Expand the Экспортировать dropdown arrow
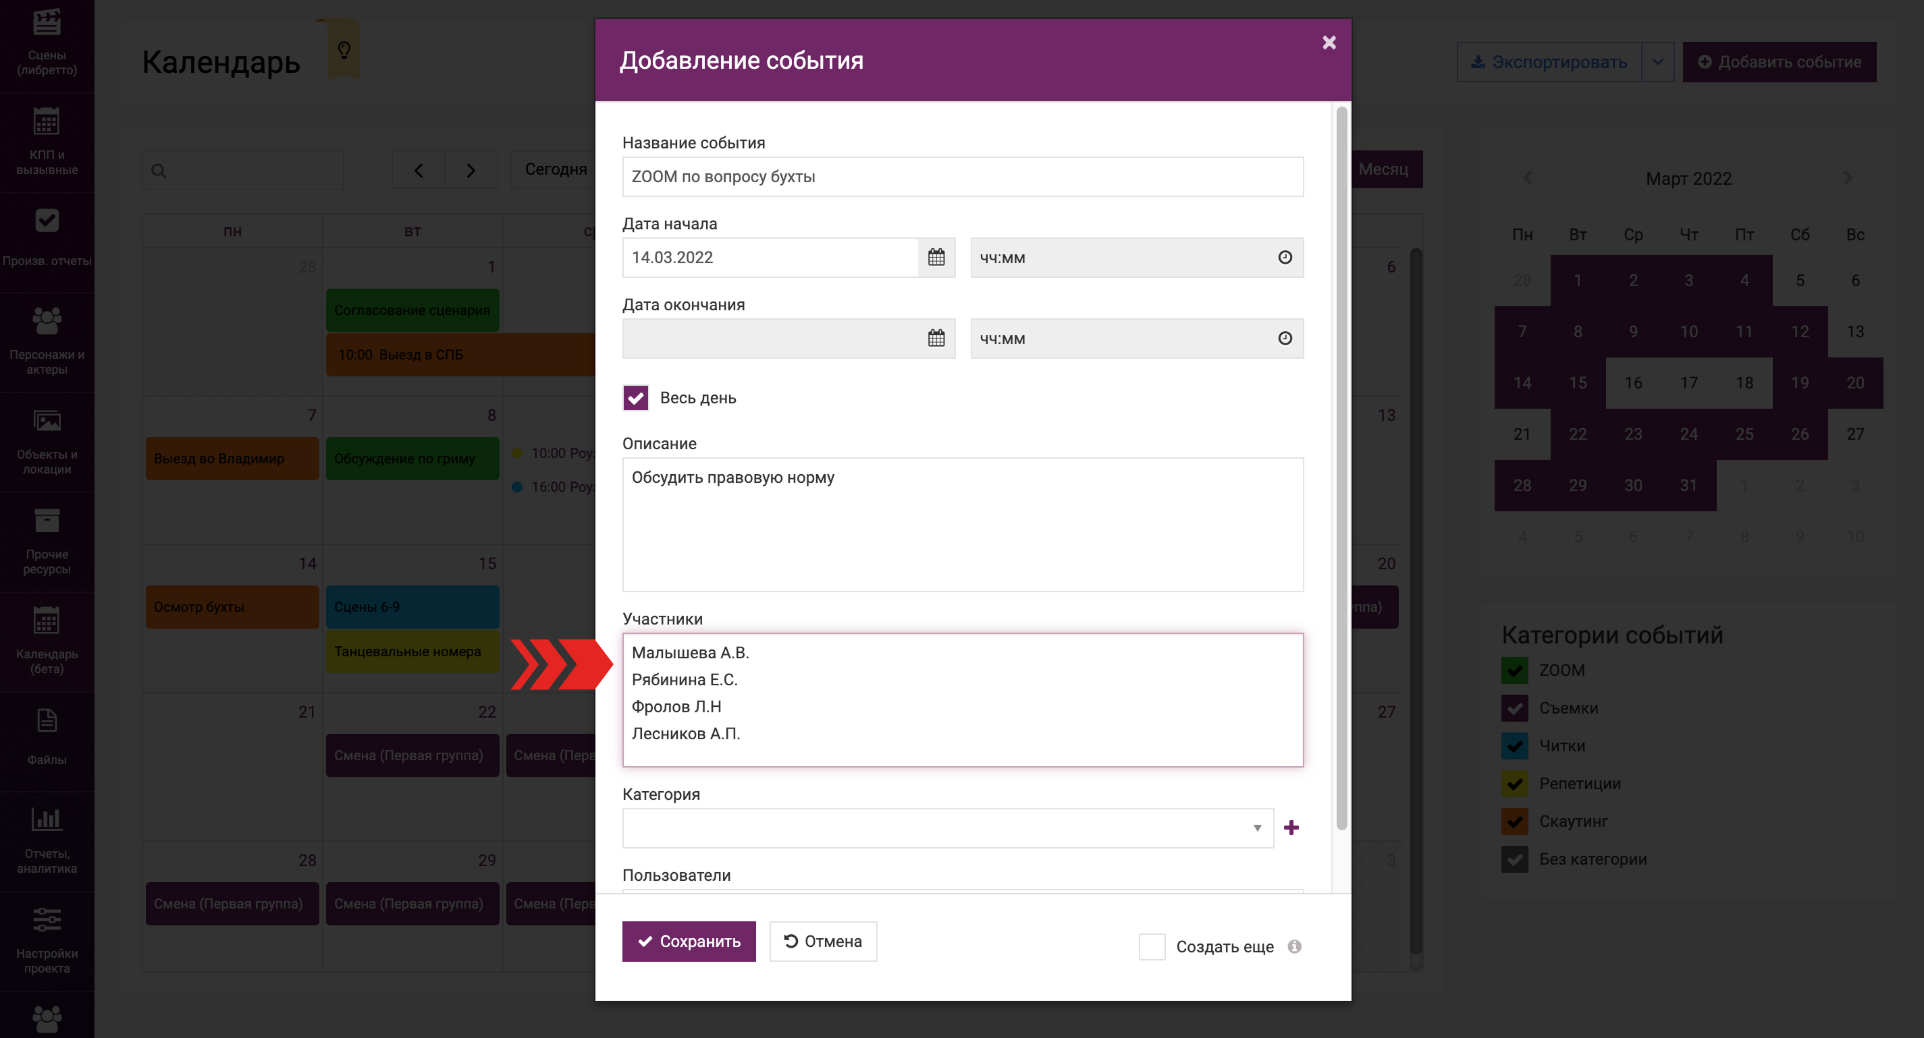The image size is (1924, 1038). [x=1657, y=62]
